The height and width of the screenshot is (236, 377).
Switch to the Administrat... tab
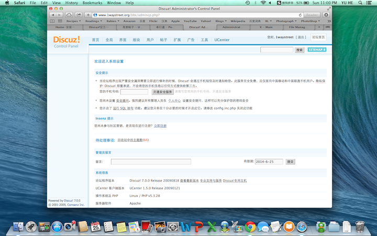[x=232, y=27]
